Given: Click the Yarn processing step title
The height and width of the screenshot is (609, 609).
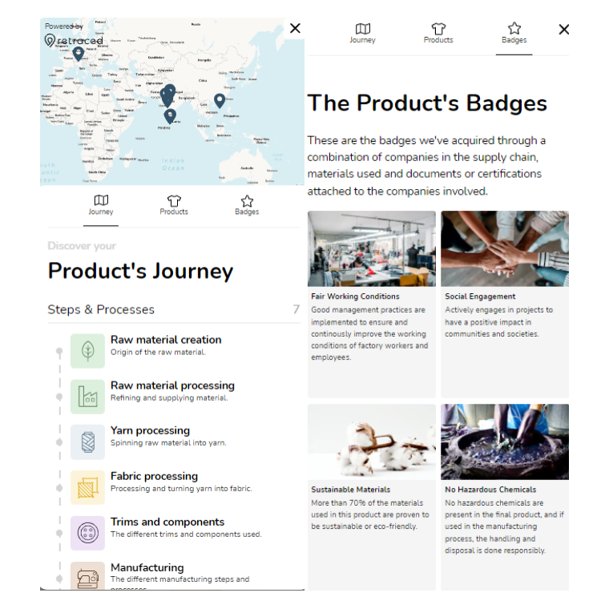Looking at the screenshot, I should [150, 431].
